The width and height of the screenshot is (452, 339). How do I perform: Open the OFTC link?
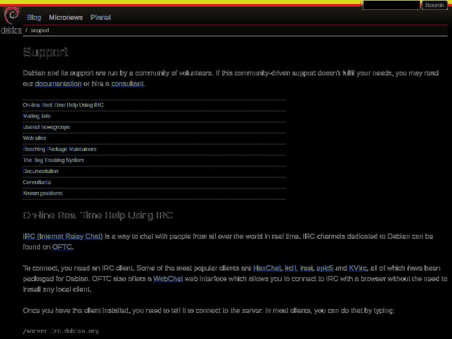click(x=62, y=247)
